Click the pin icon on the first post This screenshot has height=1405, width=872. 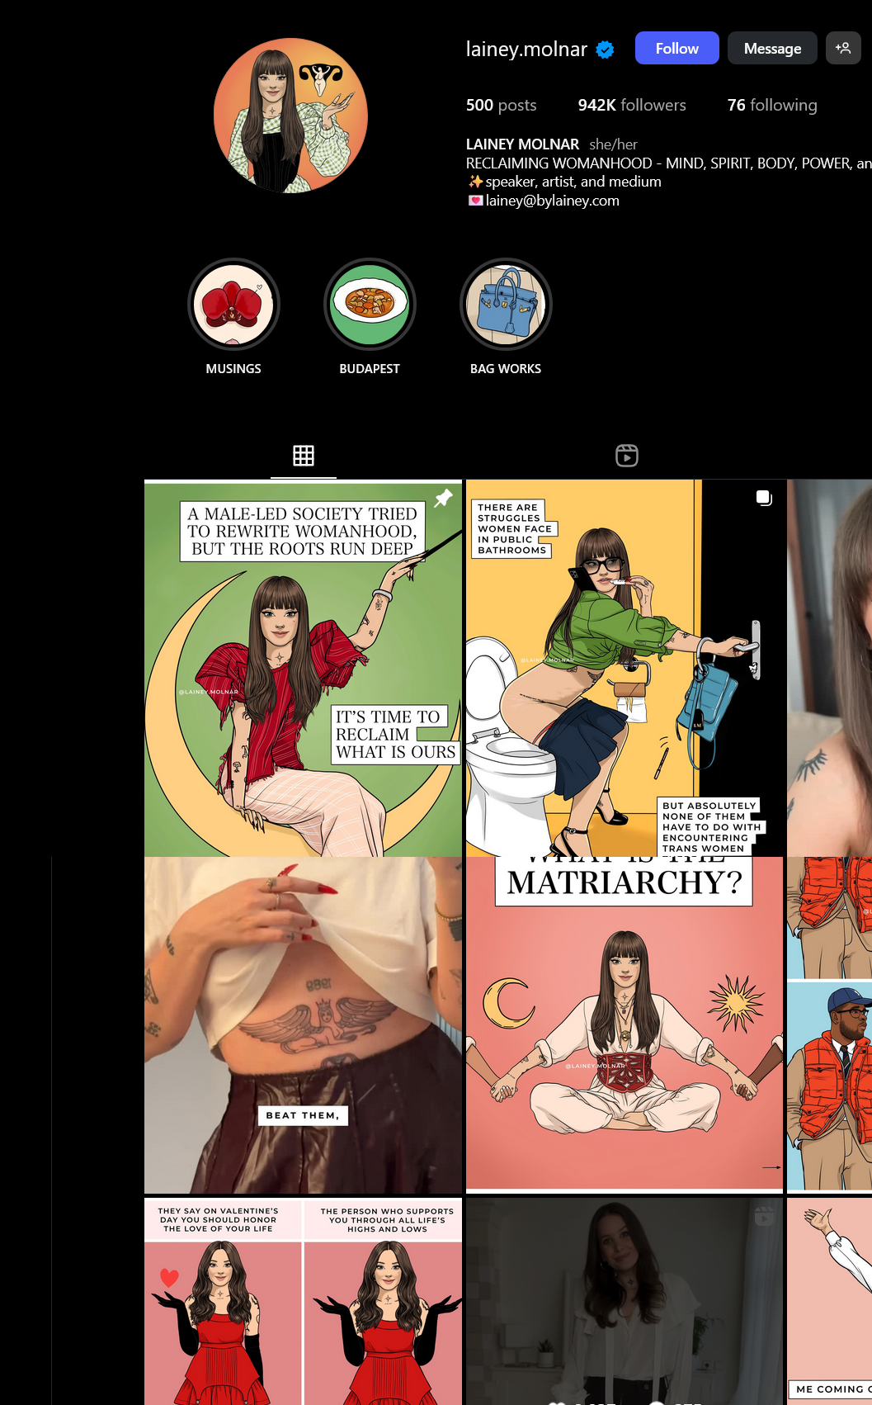tap(444, 498)
